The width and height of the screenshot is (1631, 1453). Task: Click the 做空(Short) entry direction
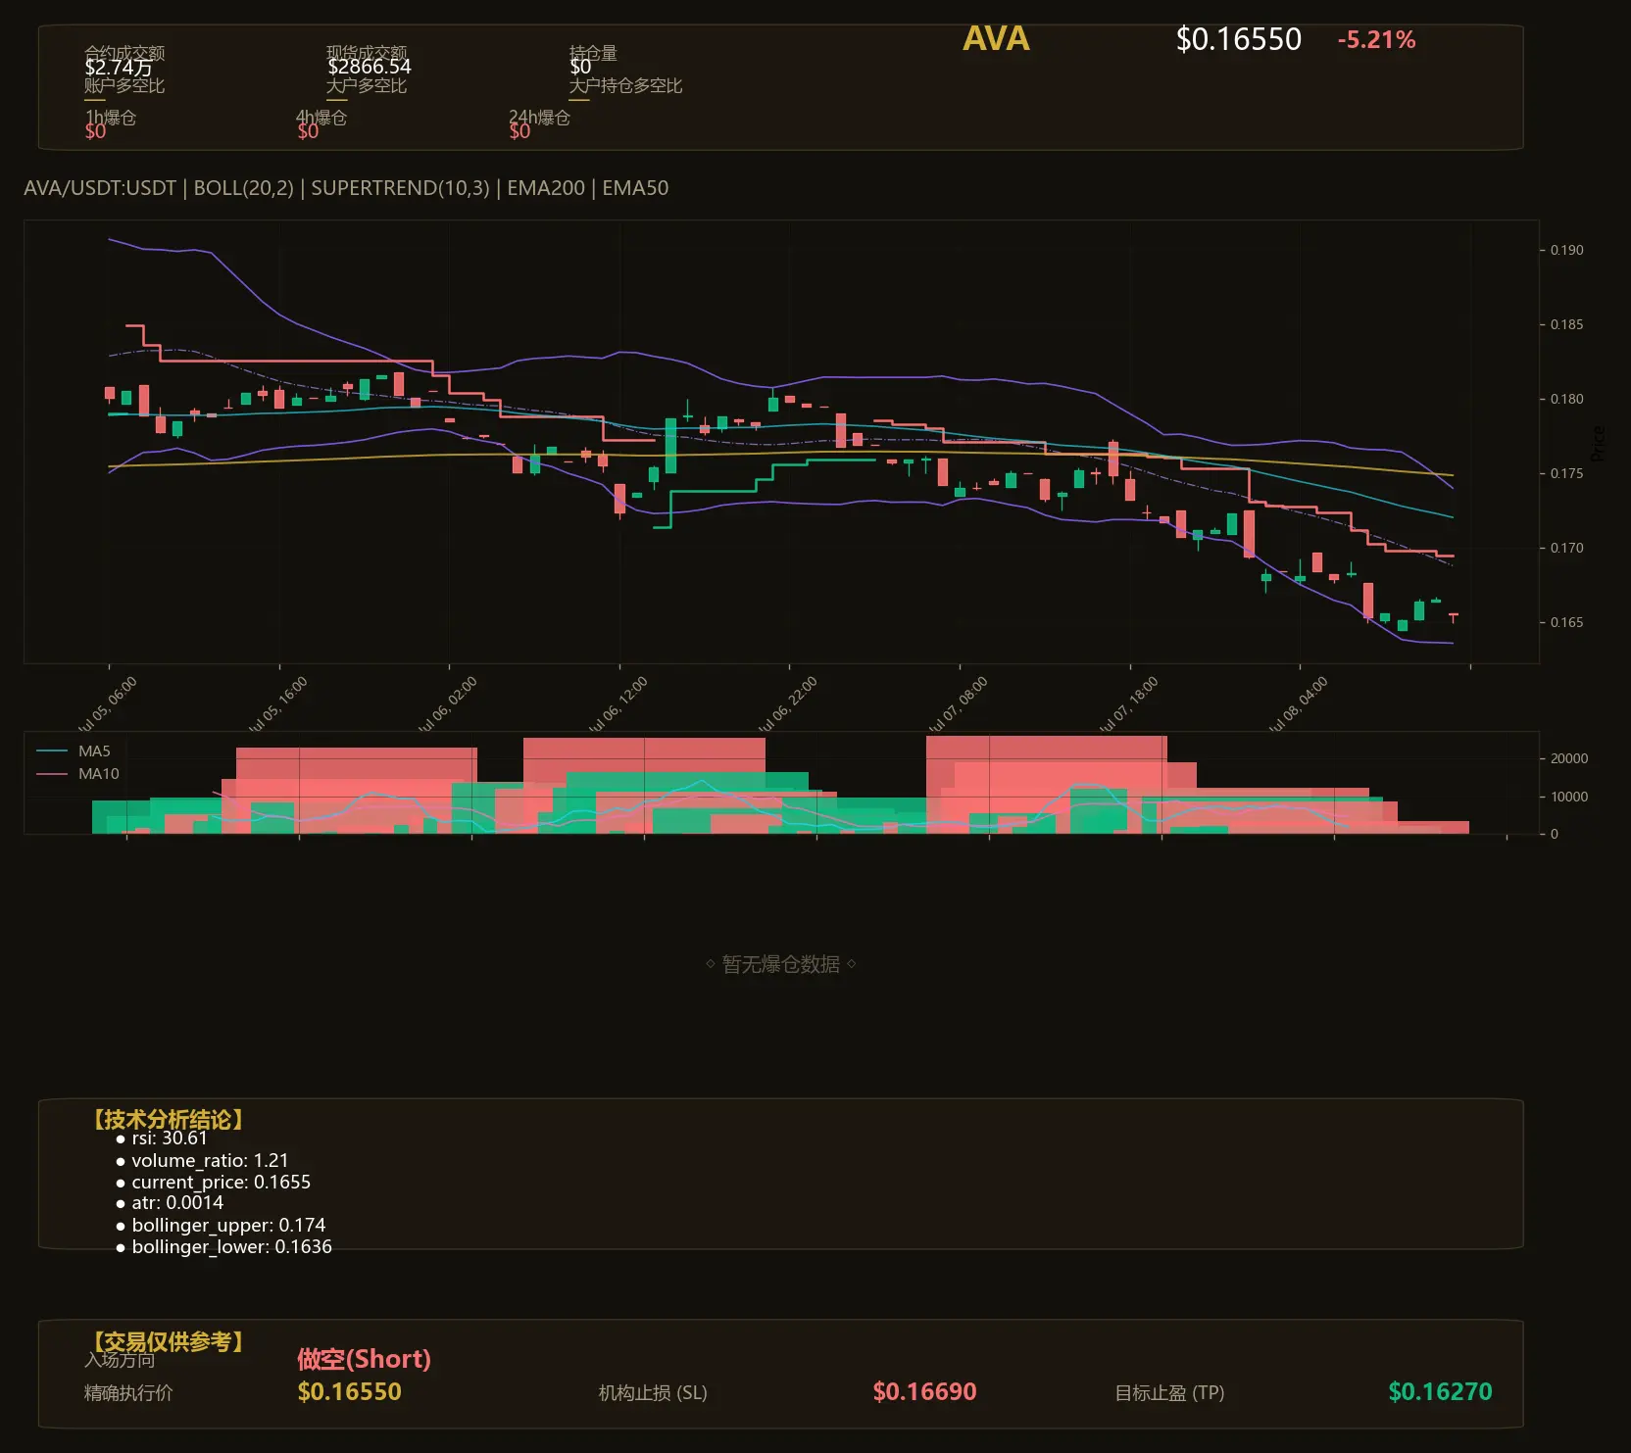tap(364, 1359)
